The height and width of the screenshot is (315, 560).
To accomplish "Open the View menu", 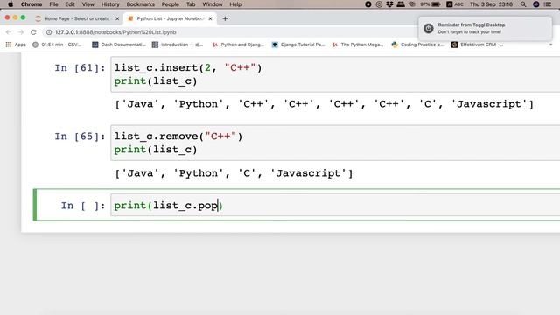I will [x=87, y=4].
